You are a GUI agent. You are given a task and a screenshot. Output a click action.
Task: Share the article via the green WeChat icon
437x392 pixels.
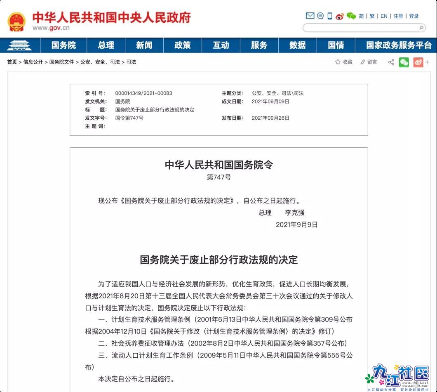coord(404,62)
